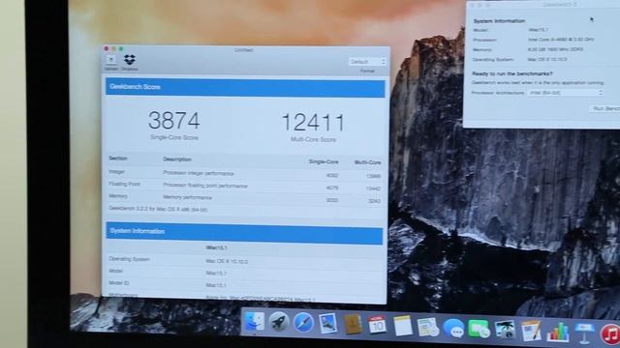Click the Run Benchmarks button
Viewport: 620px width, 348px height.
pos(605,108)
